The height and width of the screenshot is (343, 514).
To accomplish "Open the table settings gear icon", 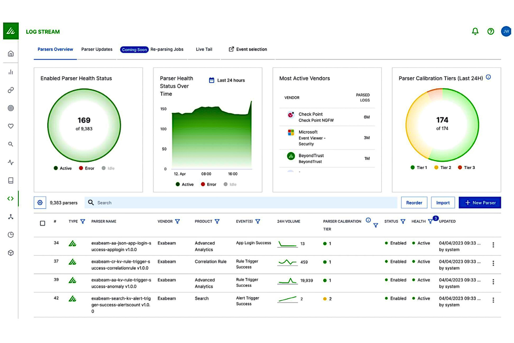I will click(40, 202).
